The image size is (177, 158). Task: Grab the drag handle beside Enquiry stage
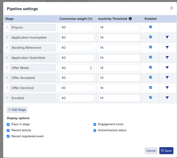pos(7,27)
